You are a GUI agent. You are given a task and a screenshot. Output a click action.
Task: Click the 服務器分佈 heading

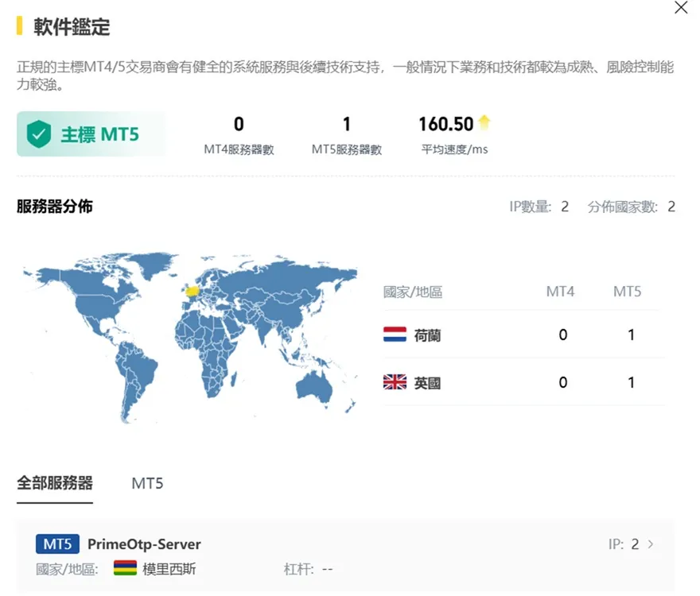(x=54, y=206)
